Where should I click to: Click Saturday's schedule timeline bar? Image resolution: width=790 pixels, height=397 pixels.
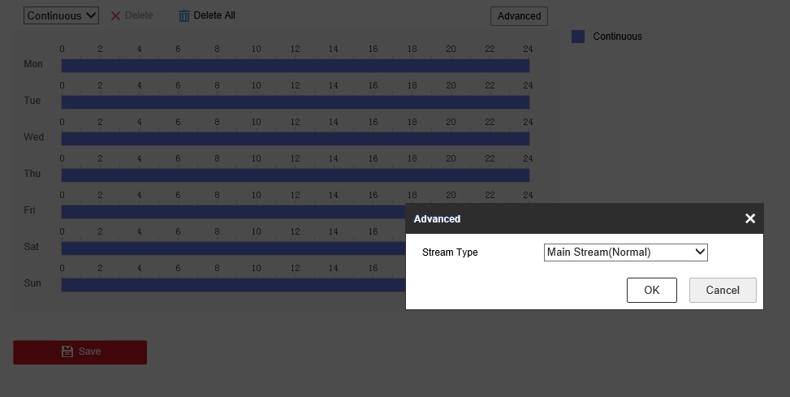click(x=233, y=248)
